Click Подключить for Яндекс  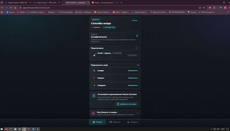click(x=133, y=78)
